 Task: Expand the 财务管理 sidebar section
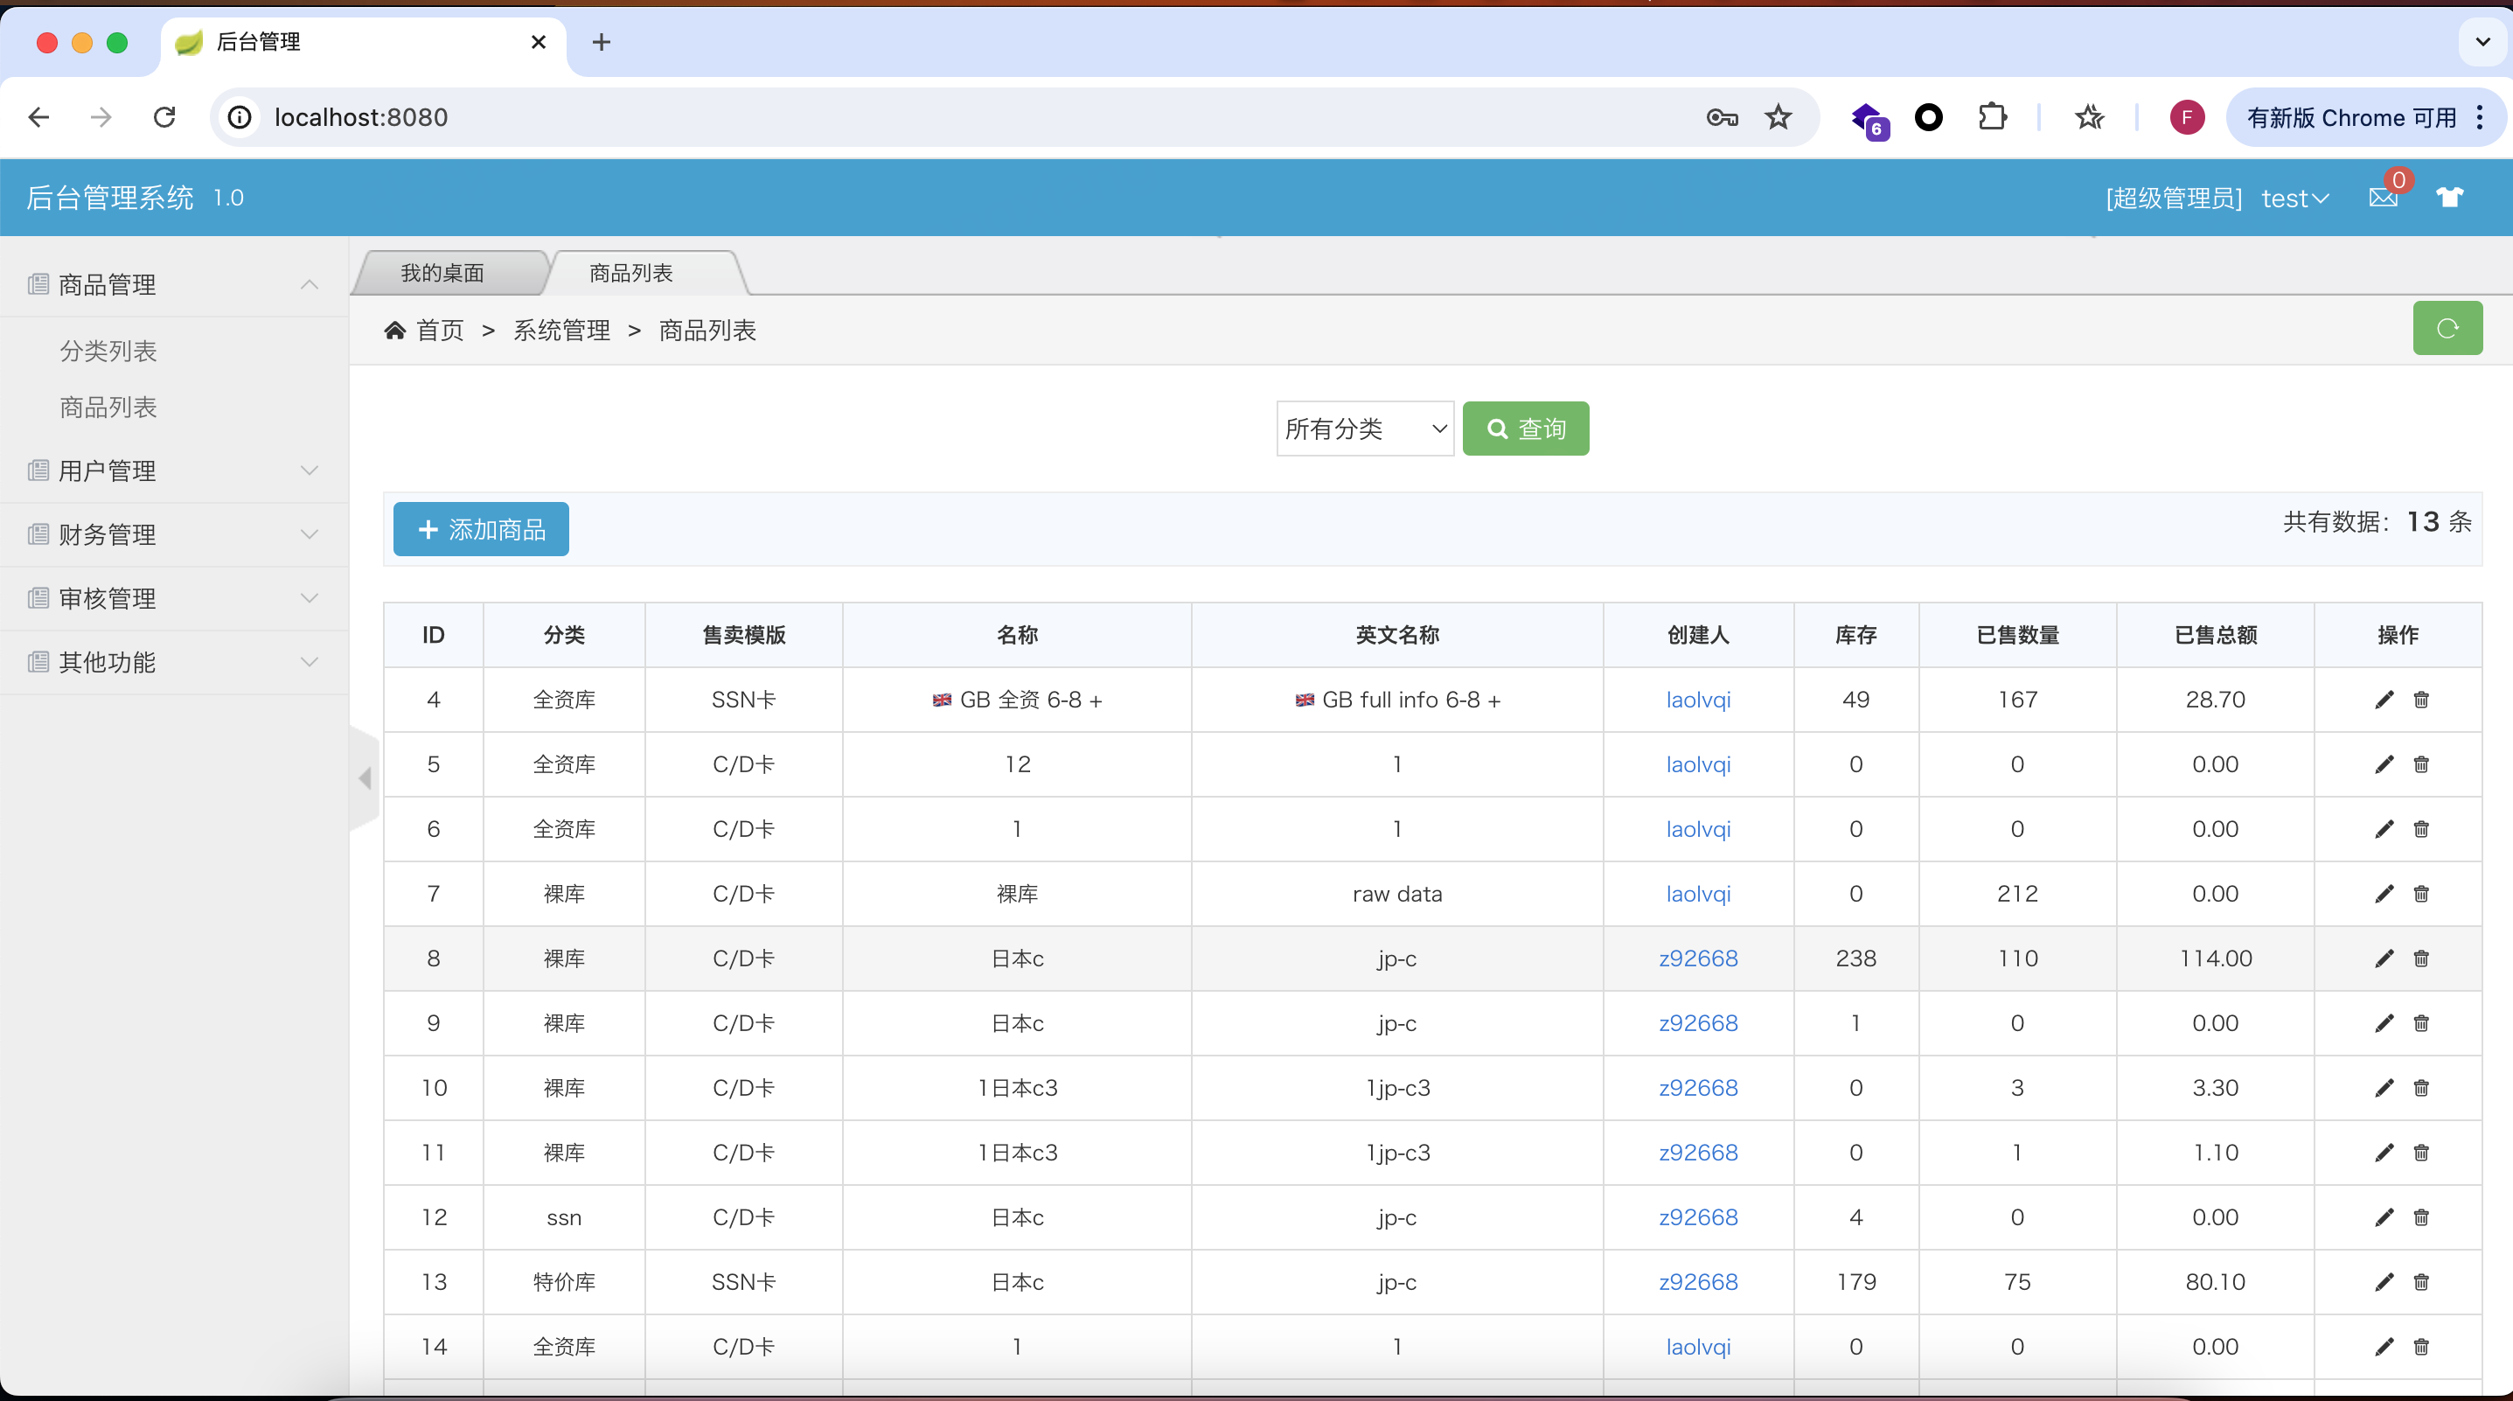175,534
